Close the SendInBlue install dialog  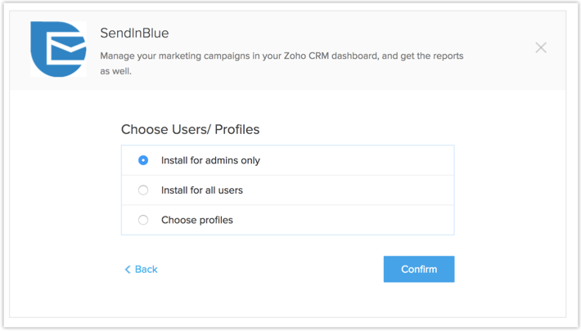(x=541, y=47)
